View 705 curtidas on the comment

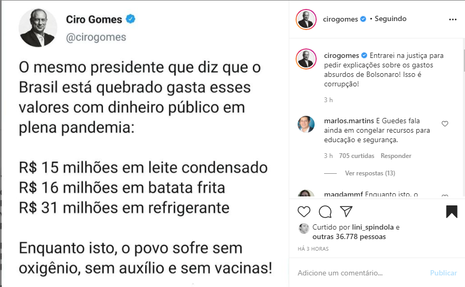356,156
